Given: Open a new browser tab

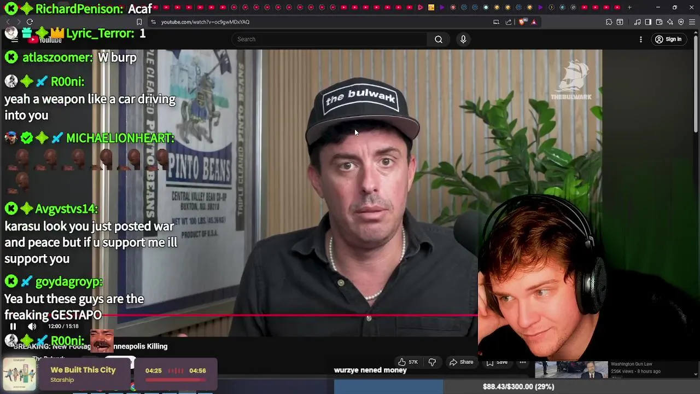Looking at the screenshot, I should 629,8.
